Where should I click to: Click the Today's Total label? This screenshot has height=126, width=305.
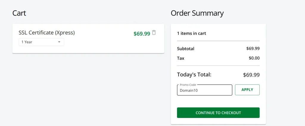point(194,75)
